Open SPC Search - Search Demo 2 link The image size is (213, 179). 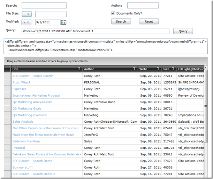pyautogui.click(x=34, y=174)
